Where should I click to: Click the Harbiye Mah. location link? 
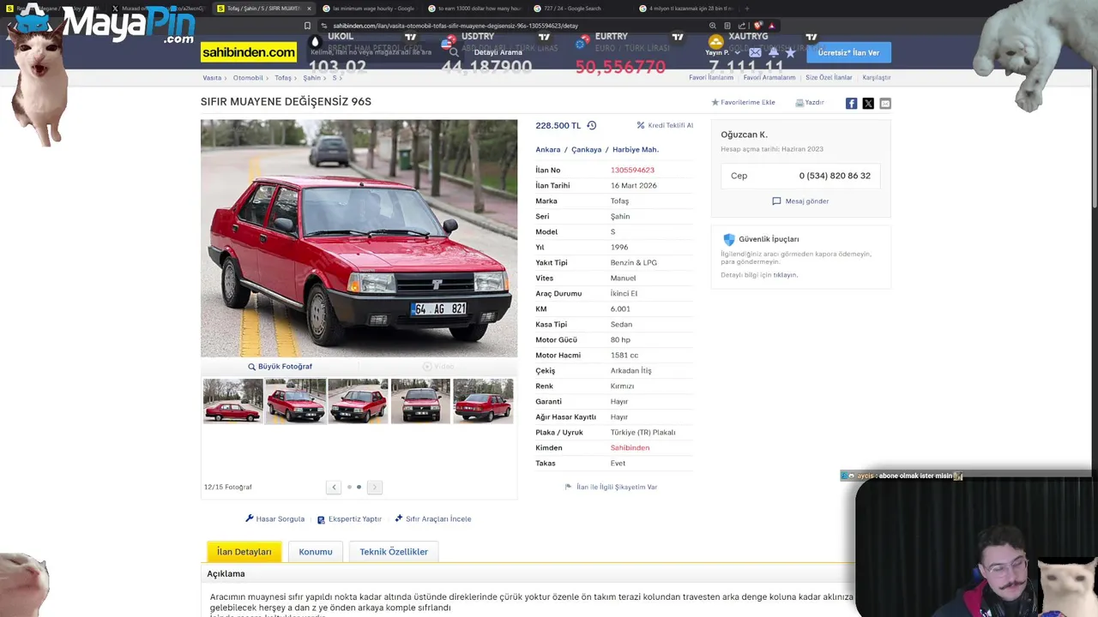click(636, 150)
